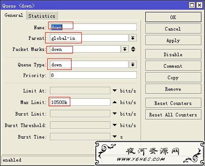Screen dimensions: 205x166
Task: Click the Name input field
Action: tap(93, 27)
